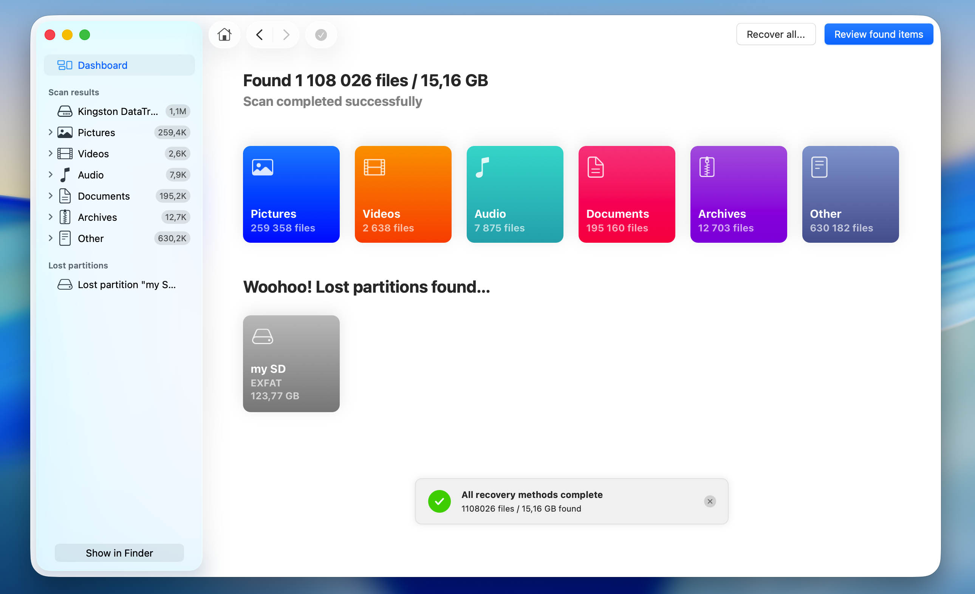
Task: Click the 7,9K count badge for Audio
Action: point(178,175)
